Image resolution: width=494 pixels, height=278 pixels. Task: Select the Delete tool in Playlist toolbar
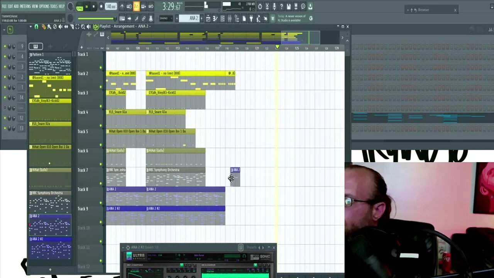(55, 26)
